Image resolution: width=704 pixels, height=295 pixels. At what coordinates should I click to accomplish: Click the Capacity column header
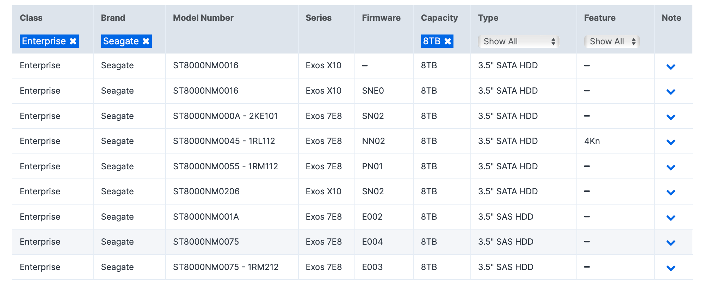(x=439, y=18)
